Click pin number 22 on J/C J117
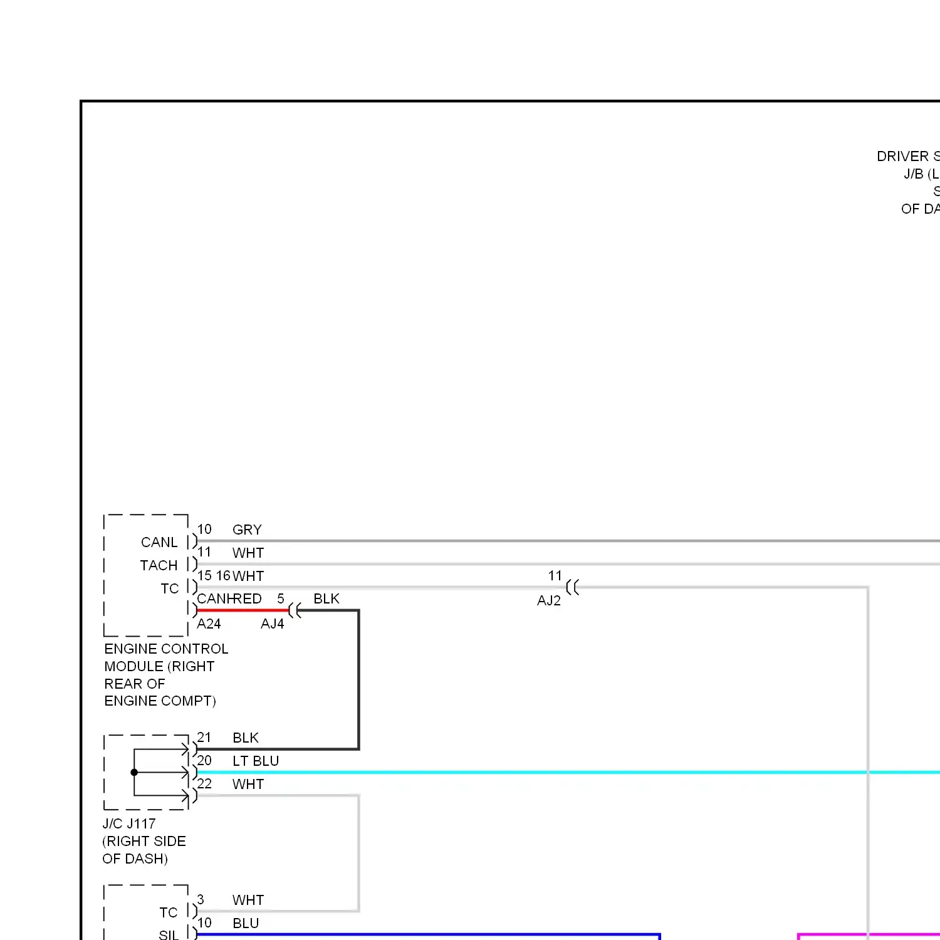Image resolution: width=940 pixels, height=940 pixels. [204, 783]
